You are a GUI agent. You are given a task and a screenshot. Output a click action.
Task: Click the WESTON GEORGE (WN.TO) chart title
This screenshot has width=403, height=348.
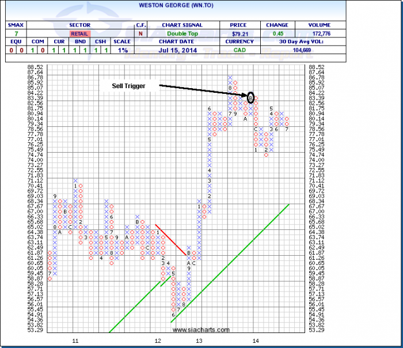(173, 4)
